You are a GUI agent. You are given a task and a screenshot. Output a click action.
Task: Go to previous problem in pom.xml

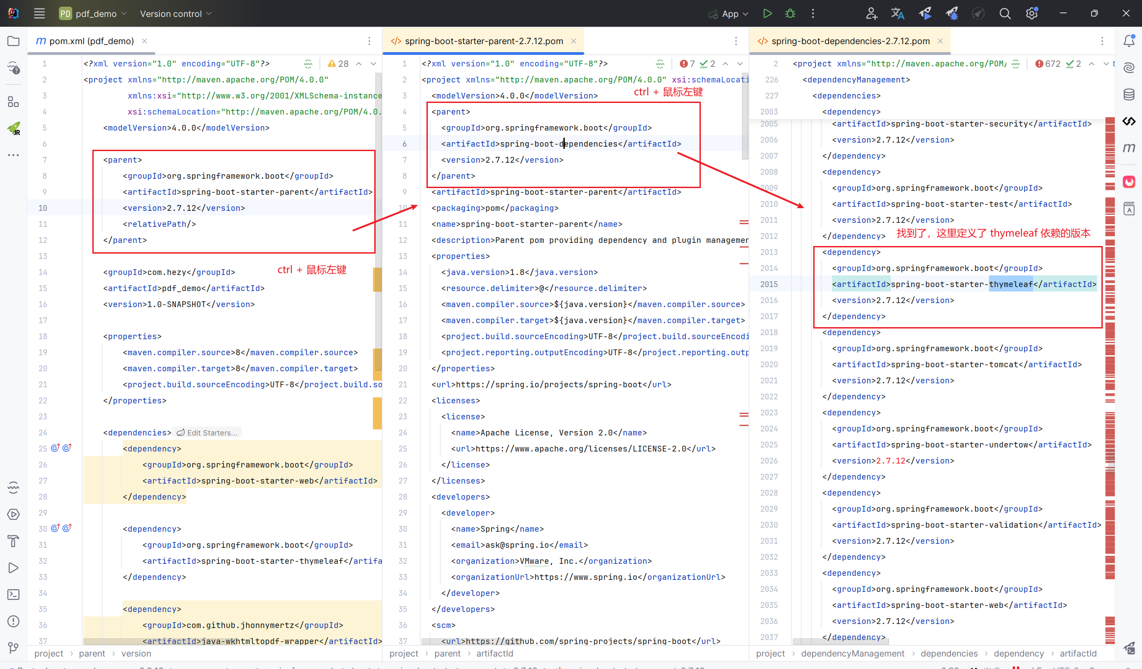(x=359, y=64)
